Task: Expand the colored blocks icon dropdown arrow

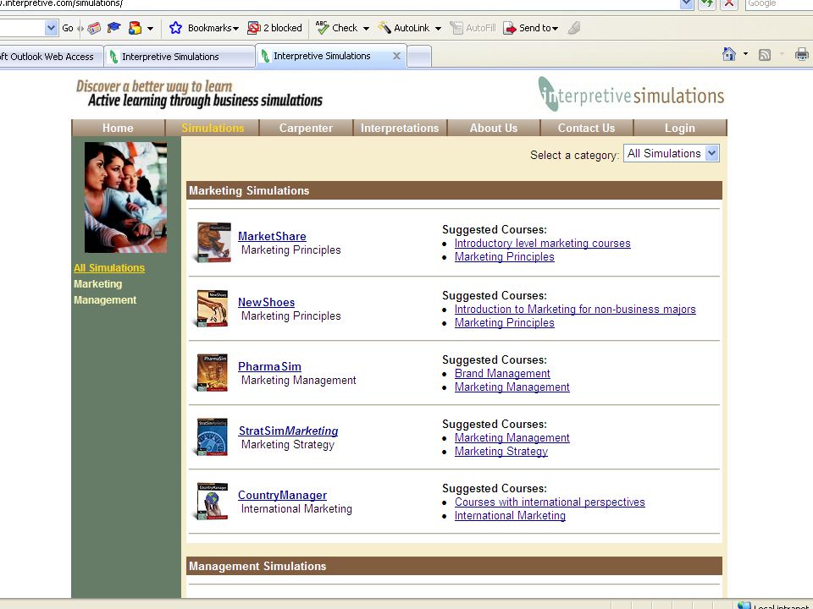Action: pyautogui.click(x=151, y=29)
